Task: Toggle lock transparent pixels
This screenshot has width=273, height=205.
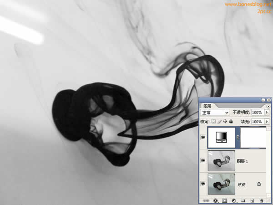Action: tap(213, 121)
